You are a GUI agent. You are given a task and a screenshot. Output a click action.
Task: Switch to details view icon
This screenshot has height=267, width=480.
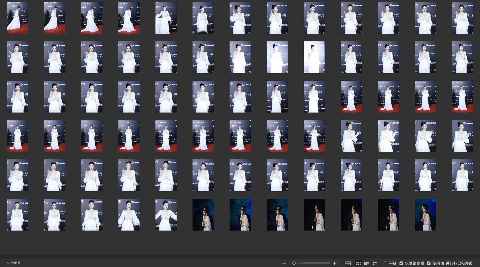point(367,263)
